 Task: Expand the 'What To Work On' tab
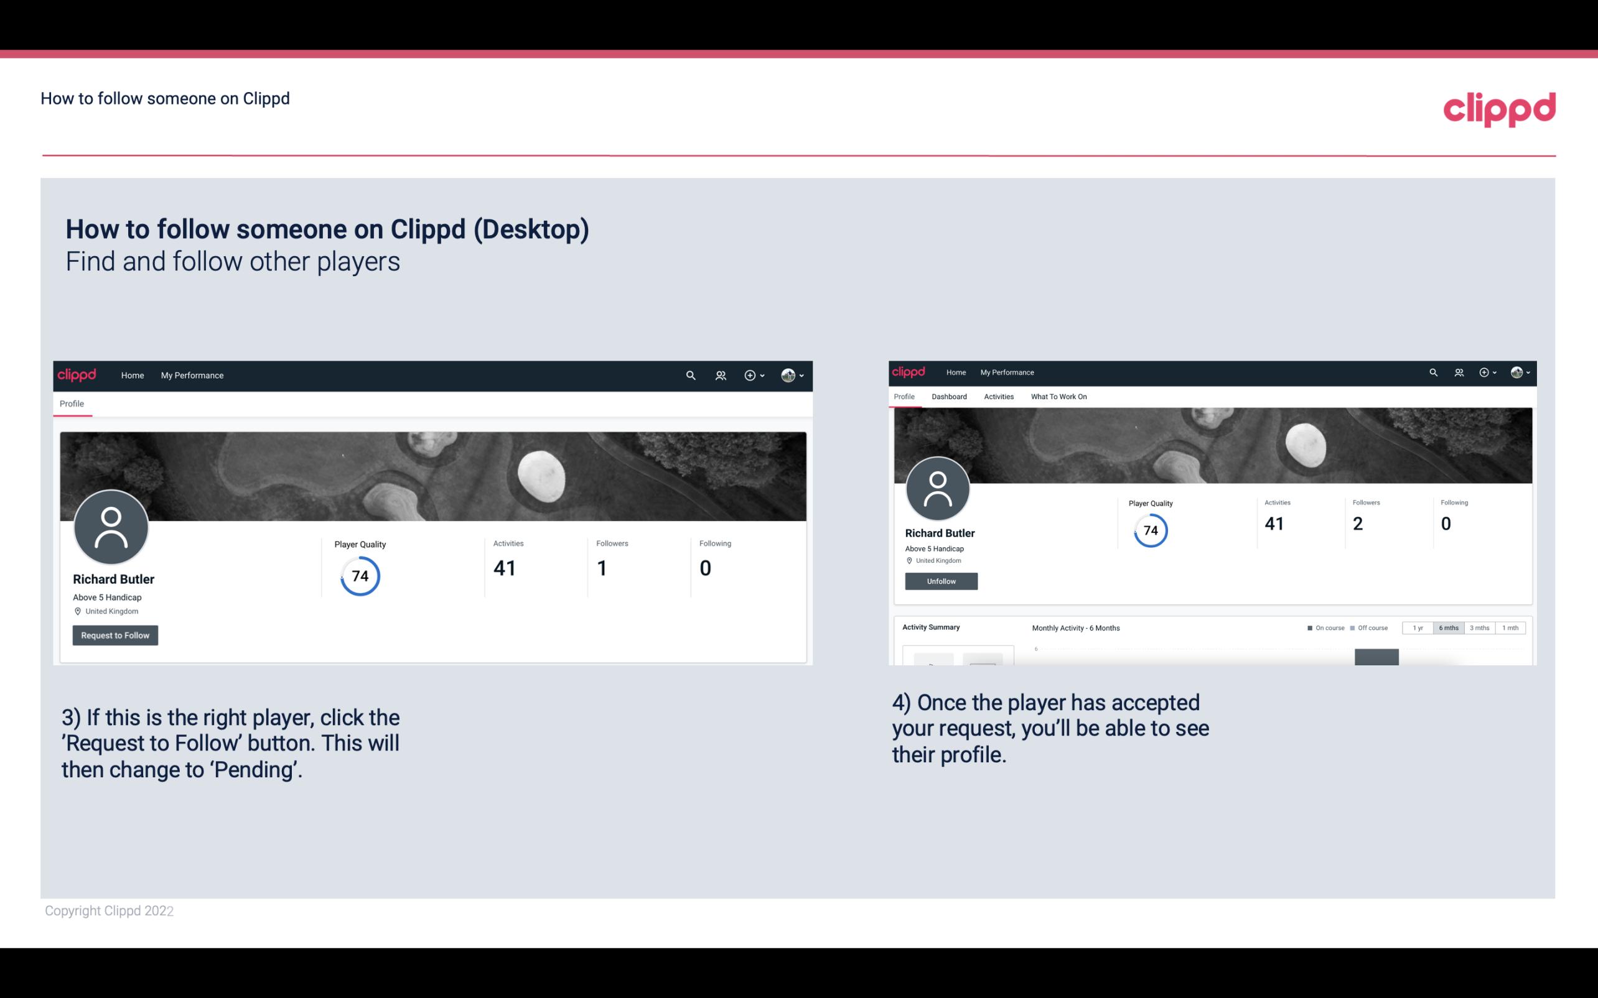point(1057,395)
